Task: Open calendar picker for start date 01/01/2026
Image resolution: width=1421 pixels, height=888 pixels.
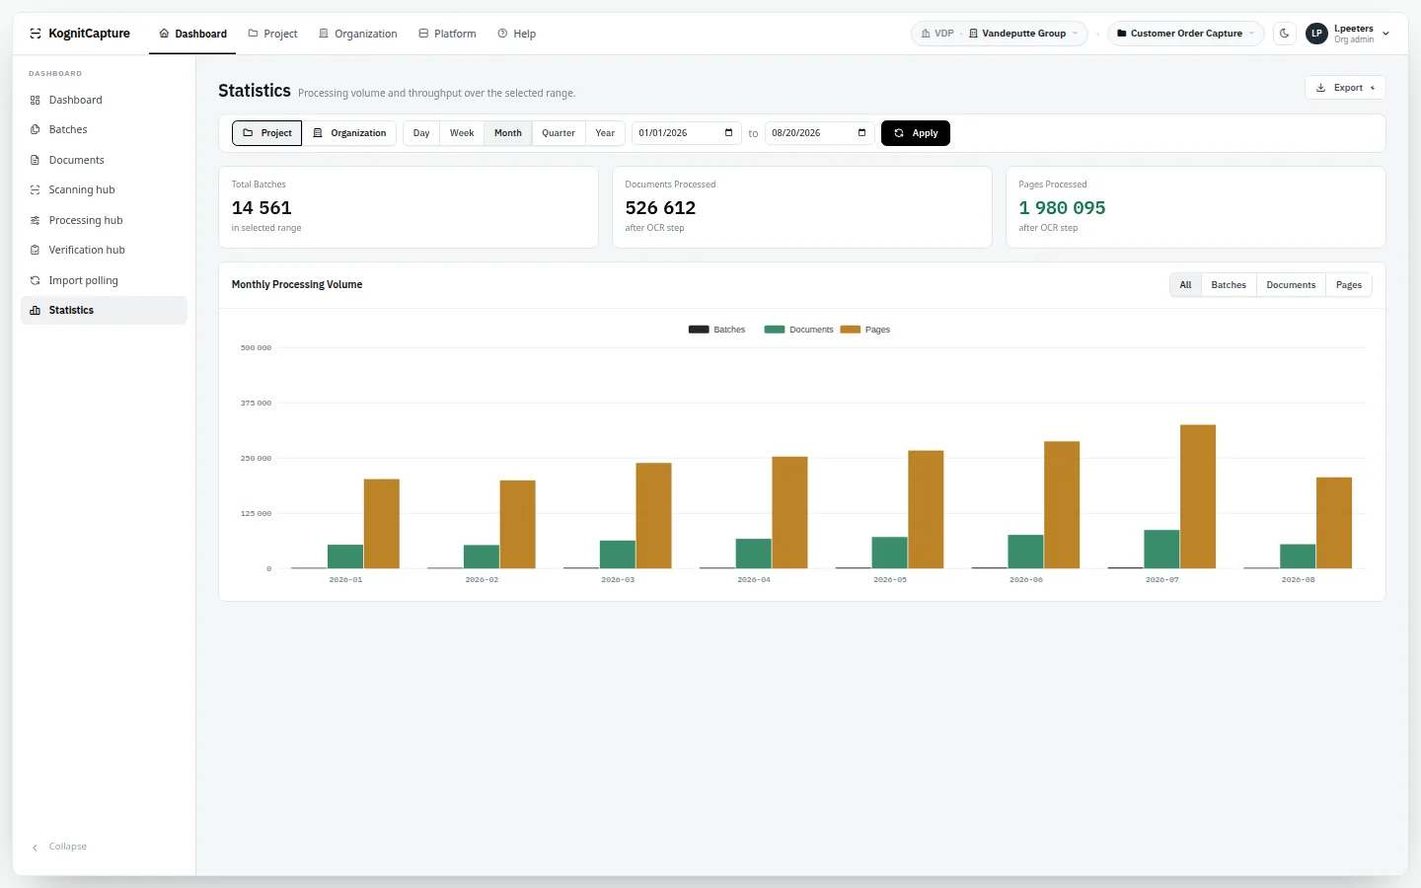Action: pos(728,133)
